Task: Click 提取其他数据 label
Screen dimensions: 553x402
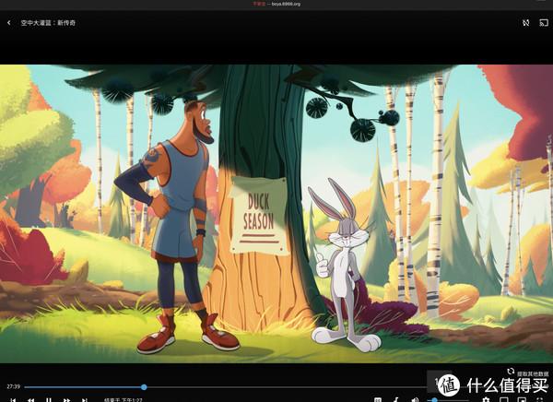Action: [533, 373]
